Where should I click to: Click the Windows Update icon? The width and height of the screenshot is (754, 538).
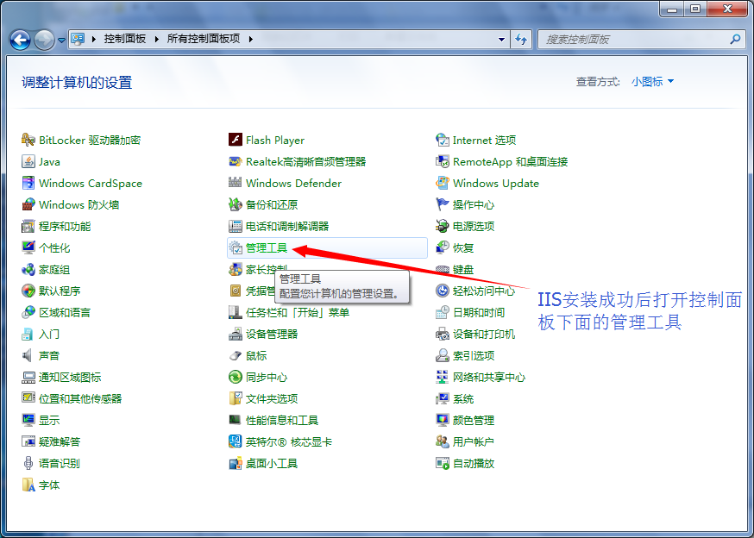[442, 183]
